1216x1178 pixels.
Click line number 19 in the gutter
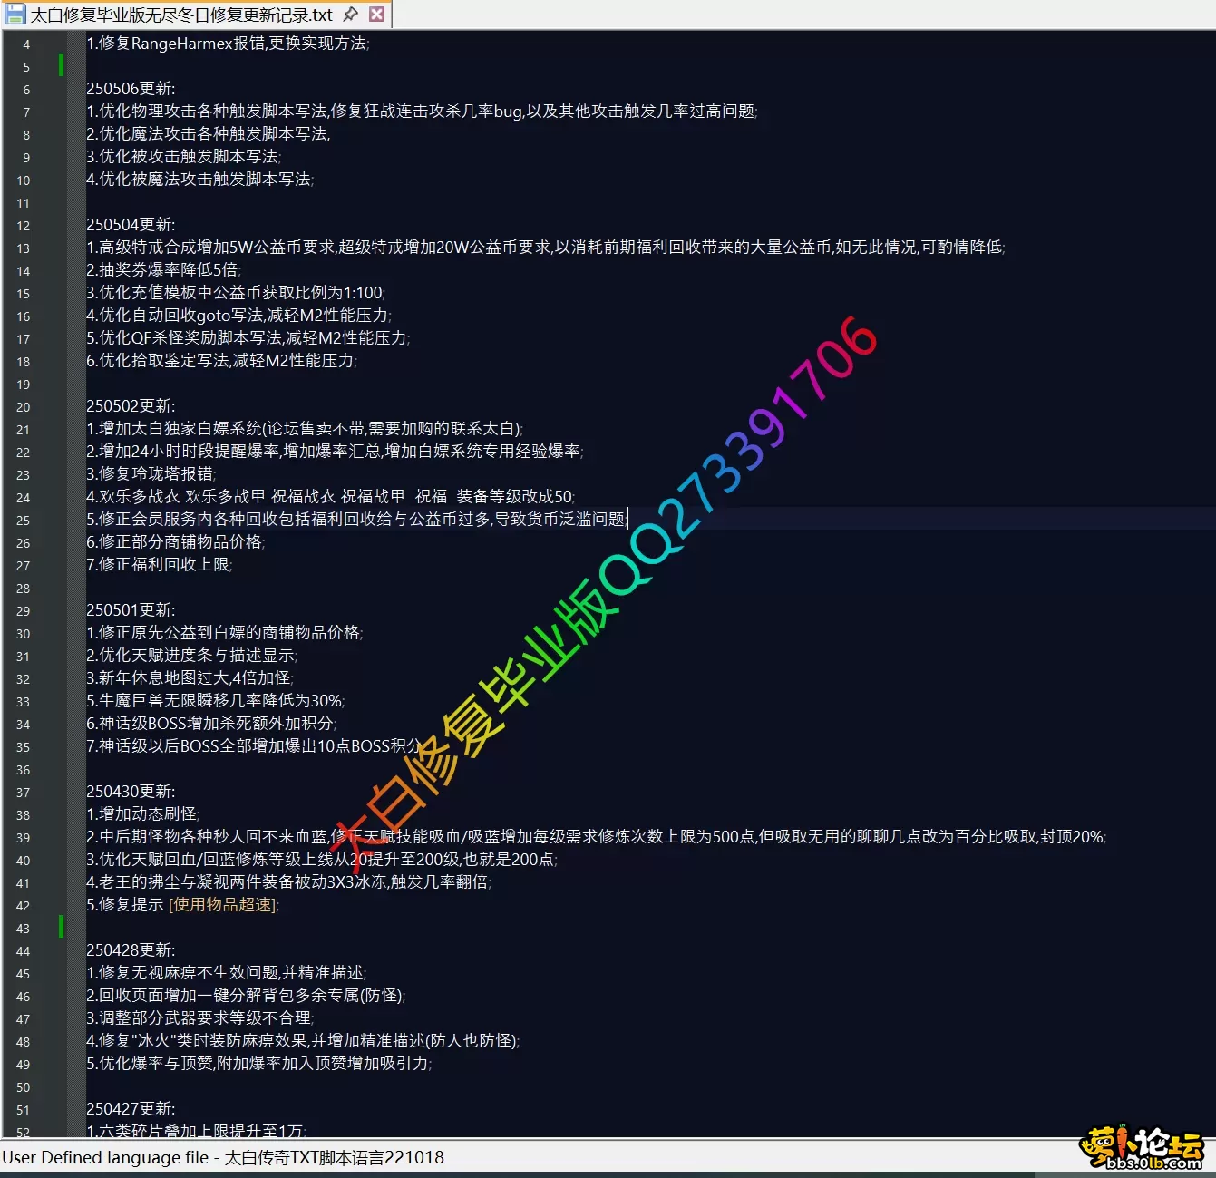24,385
